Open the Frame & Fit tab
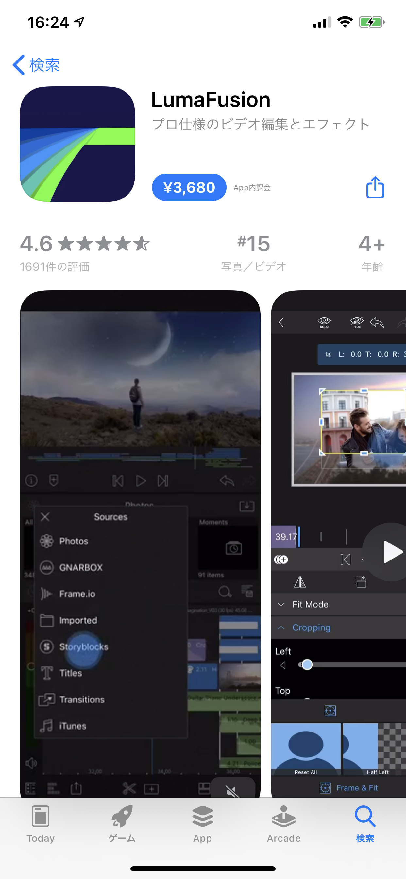Viewport: 406px width, 879px height. tap(349, 787)
